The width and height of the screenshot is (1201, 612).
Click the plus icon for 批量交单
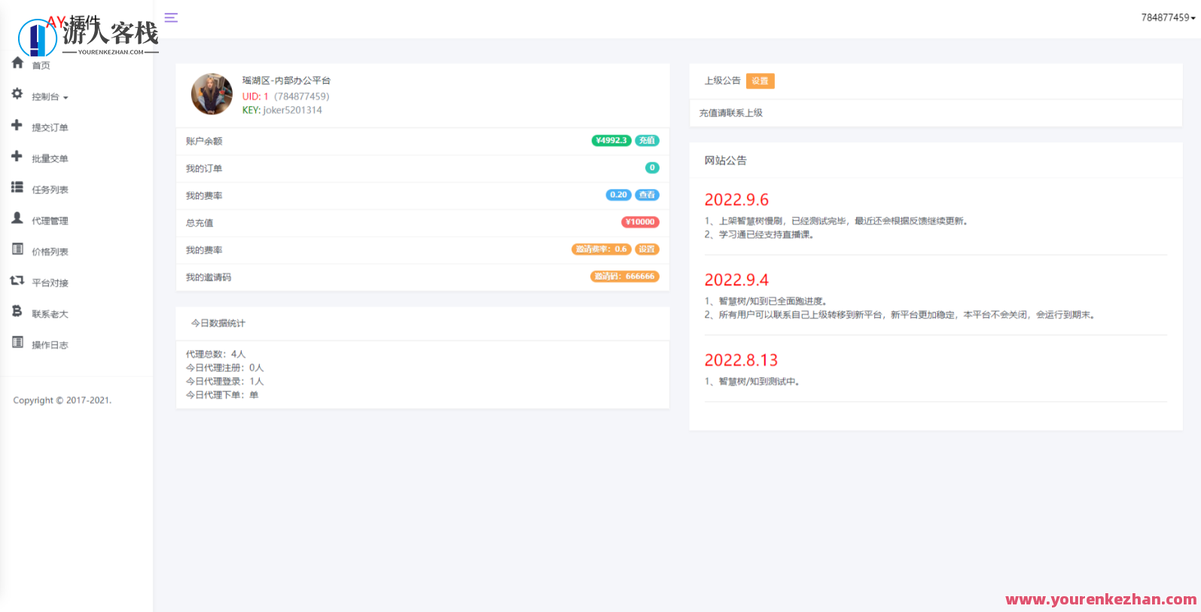tap(17, 156)
